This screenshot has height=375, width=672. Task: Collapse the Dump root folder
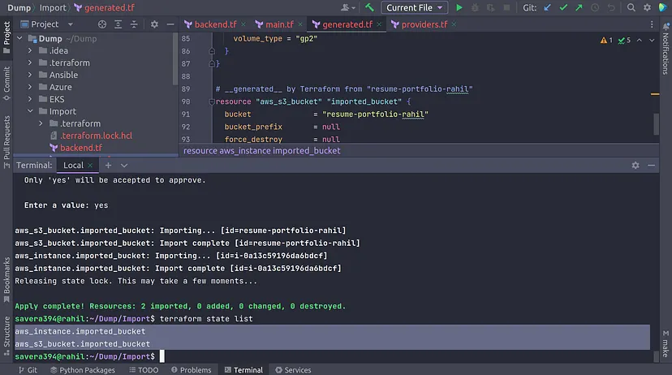[x=19, y=39]
